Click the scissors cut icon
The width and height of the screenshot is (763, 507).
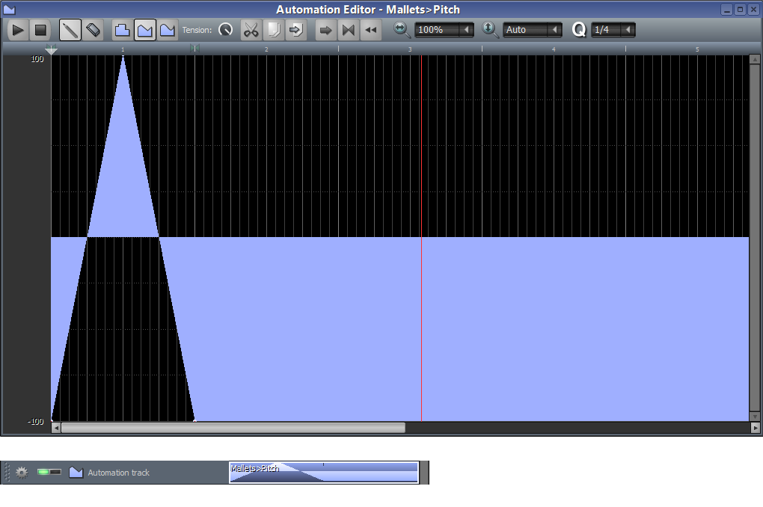[x=251, y=30]
